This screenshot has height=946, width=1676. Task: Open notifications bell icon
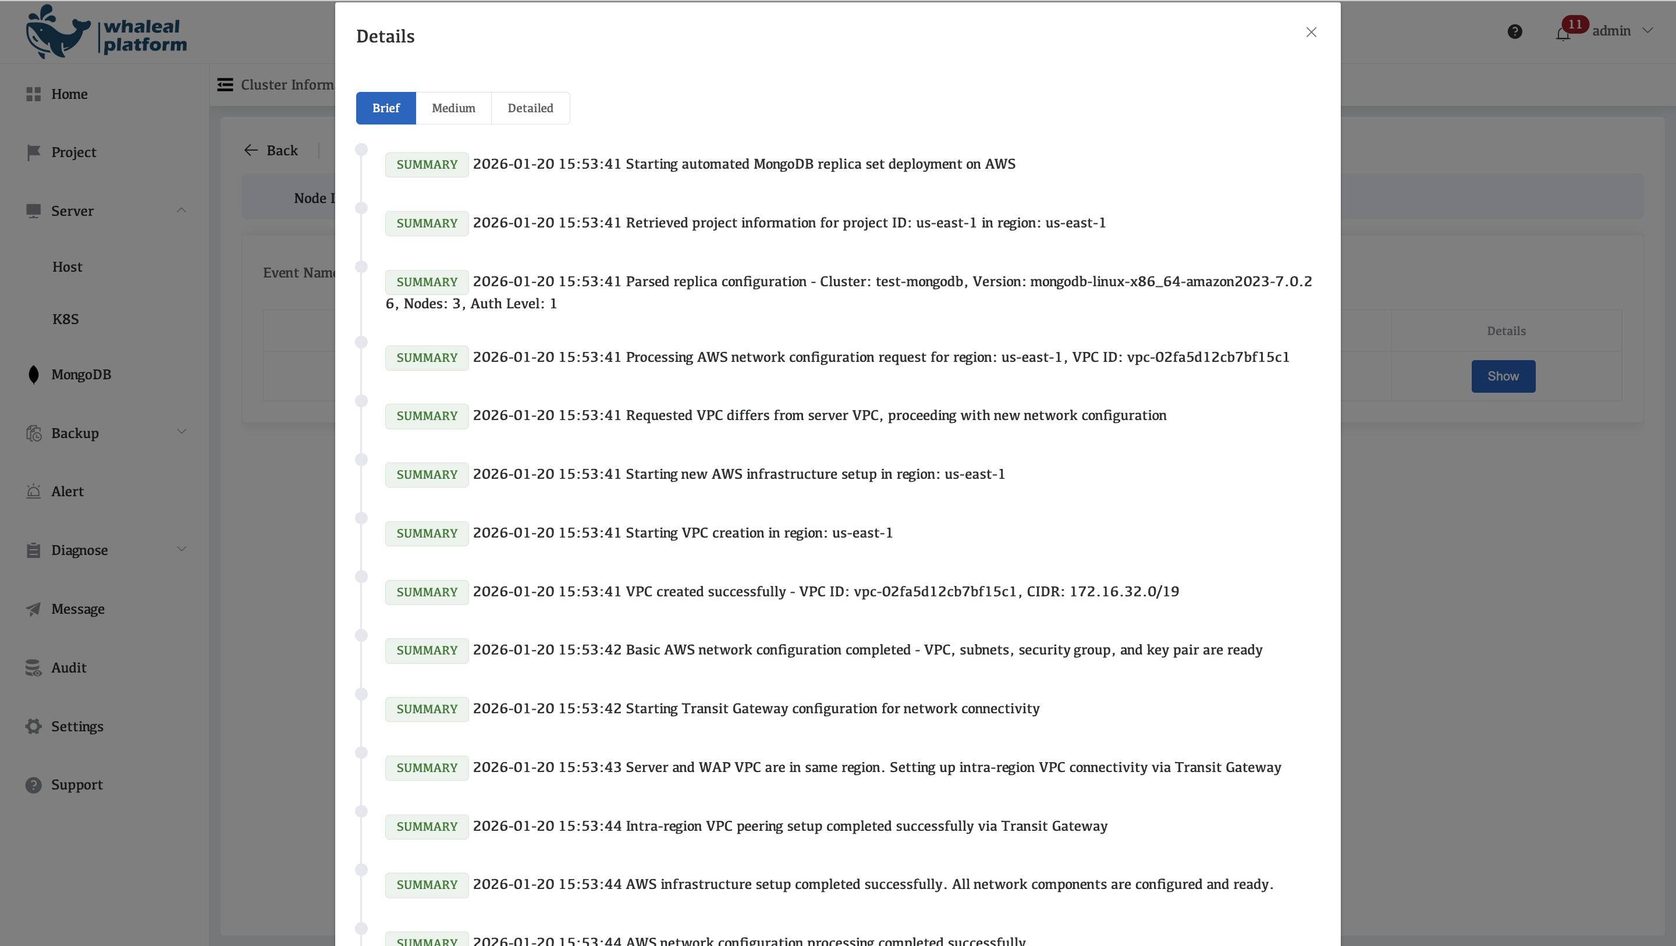pyautogui.click(x=1563, y=33)
